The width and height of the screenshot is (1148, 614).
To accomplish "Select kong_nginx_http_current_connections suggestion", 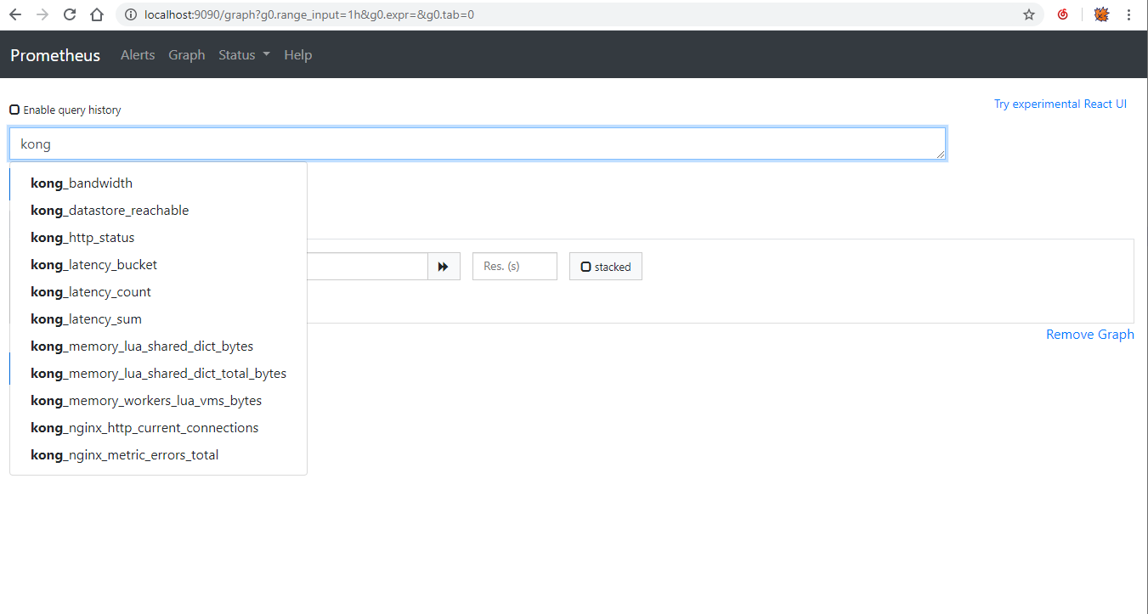I will pos(158,428).
